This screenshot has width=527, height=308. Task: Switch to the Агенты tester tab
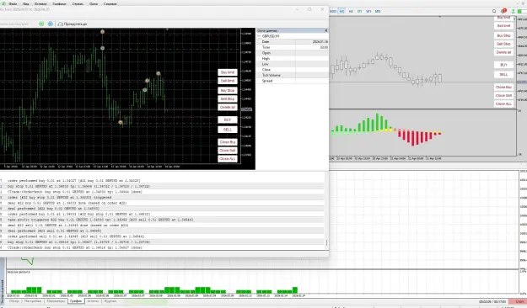pos(93,301)
